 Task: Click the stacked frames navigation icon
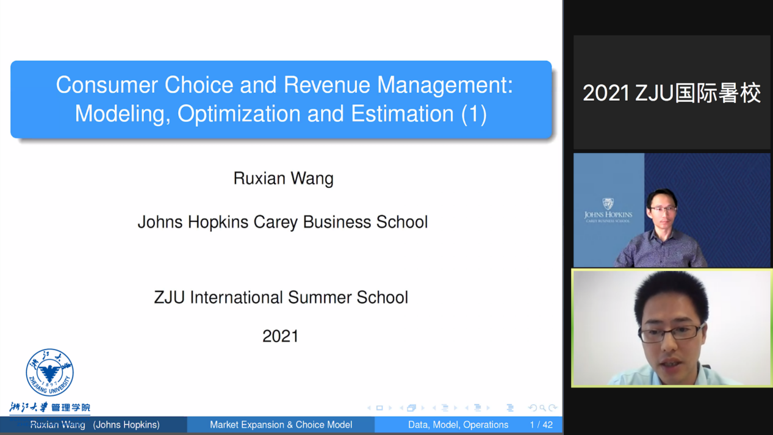click(x=412, y=408)
